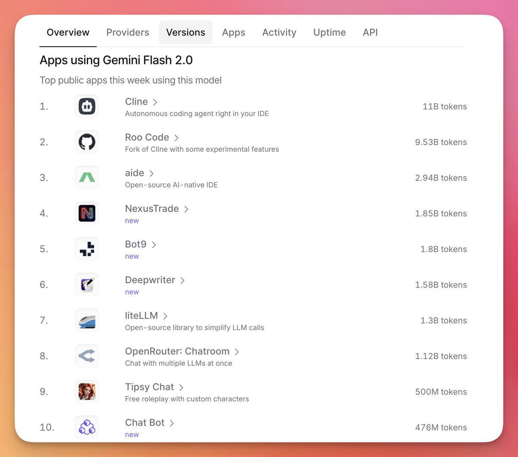The image size is (518, 457).
Task: Click the 'new' label under Chat Bot
Action: (132, 435)
